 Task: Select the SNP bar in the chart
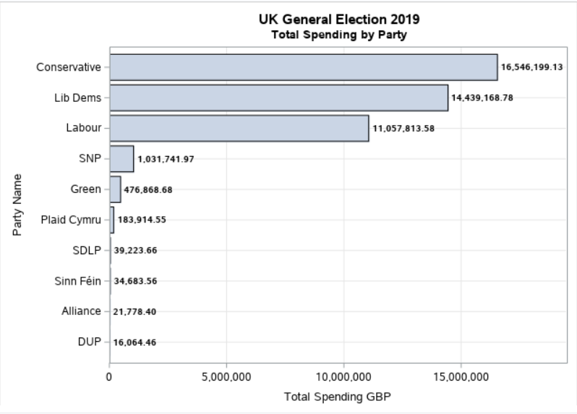(121, 159)
